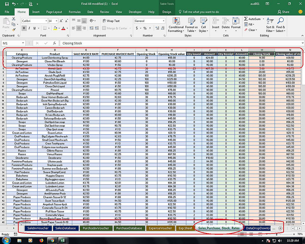Open the Format cells menu
The width and height of the screenshot is (305, 244).
coord(236,25)
